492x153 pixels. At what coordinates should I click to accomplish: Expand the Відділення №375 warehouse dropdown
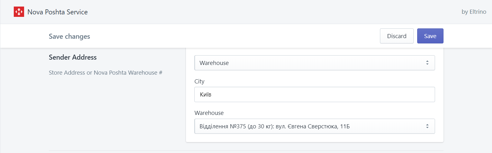click(315, 126)
